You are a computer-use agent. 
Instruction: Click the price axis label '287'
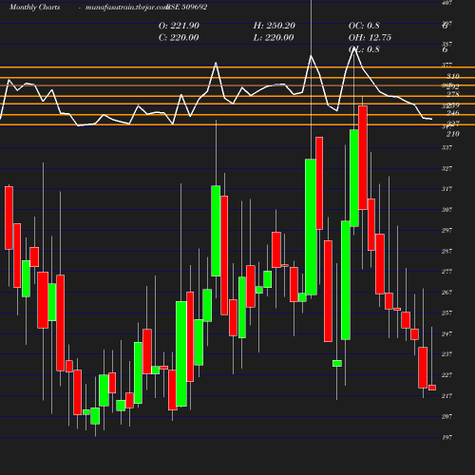446,251
